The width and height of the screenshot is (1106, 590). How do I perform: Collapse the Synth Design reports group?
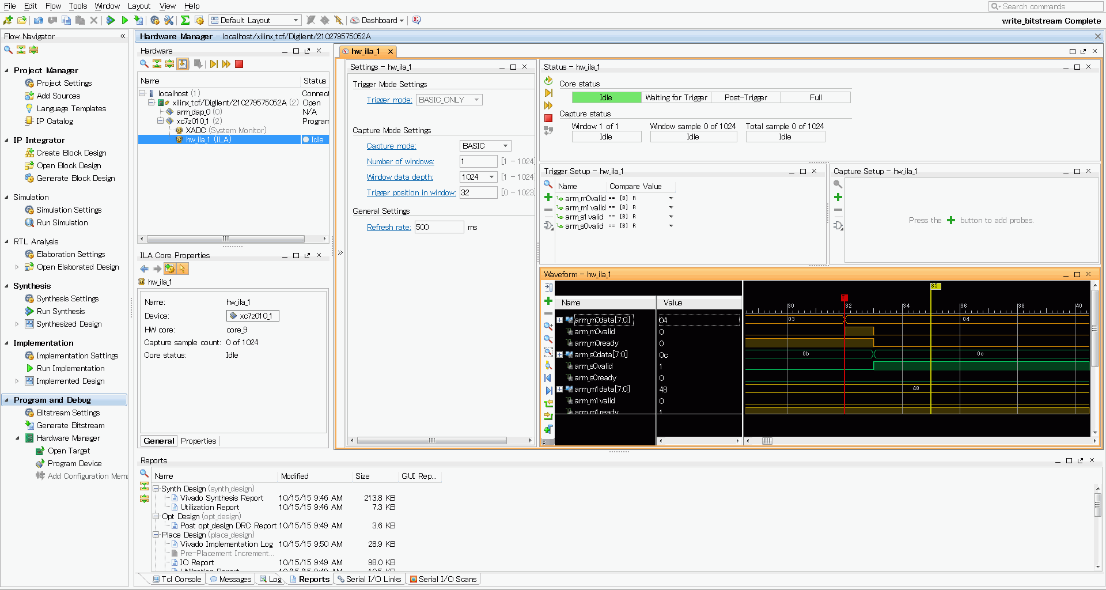156,489
